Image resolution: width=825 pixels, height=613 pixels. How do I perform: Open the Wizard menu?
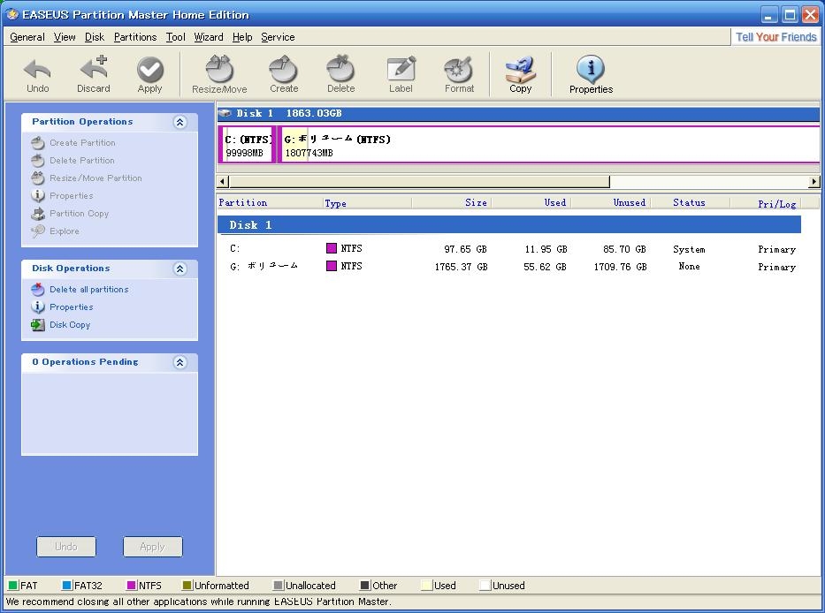[x=209, y=37]
